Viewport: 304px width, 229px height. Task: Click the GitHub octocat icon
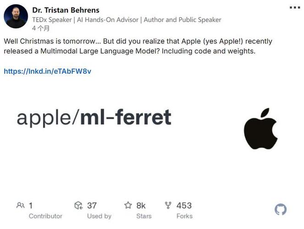click(281, 210)
